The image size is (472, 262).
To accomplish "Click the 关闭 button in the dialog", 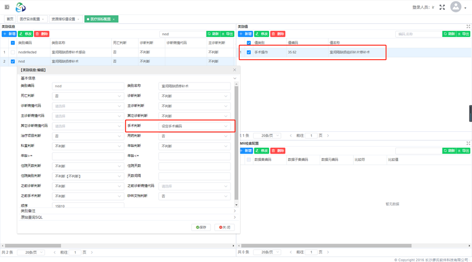I will 225,227.
